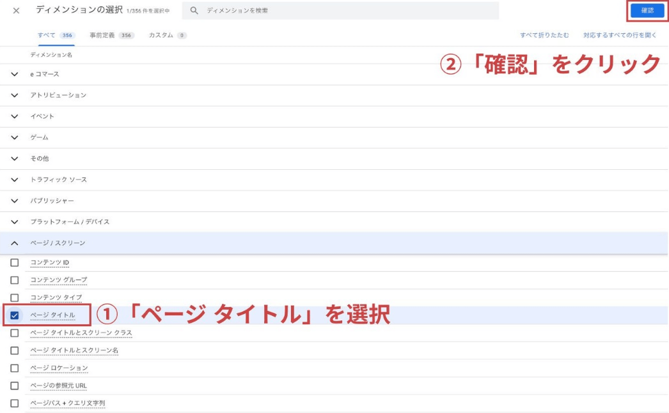Expand the トラフィック ソース category
This screenshot has width=669, height=413.
[15, 179]
